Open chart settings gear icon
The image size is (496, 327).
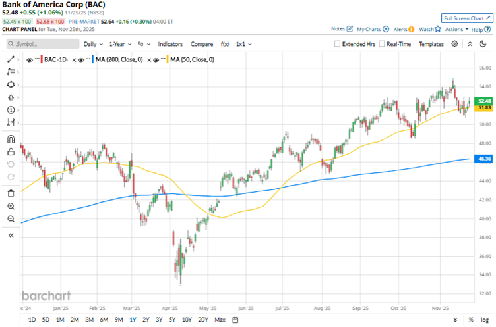tap(454, 44)
